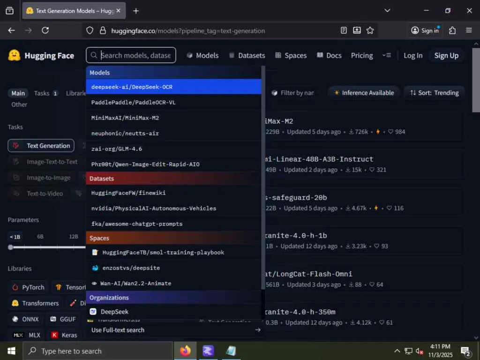Open the Datasets nav item
This screenshot has height=360, width=480.
tap(247, 55)
